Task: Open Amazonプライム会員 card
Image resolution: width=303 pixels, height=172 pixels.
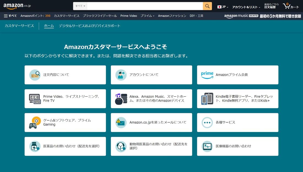Action: [238, 75]
